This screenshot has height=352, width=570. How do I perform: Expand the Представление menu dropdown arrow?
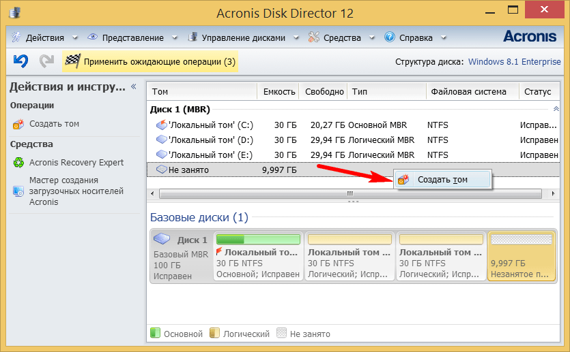tap(174, 38)
